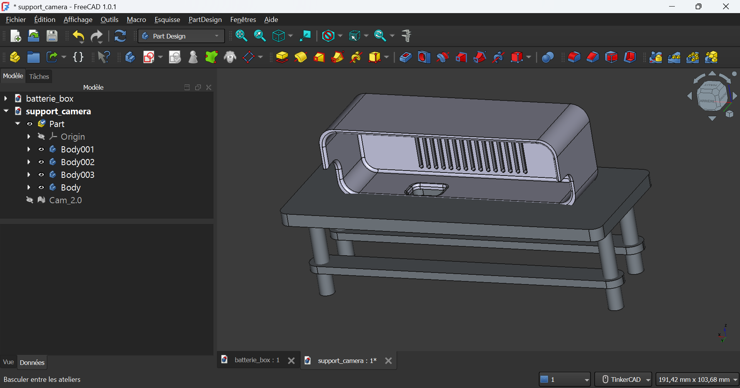Apply the Chamfer feature
The width and height of the screenshot is (740, 388).
593,57
